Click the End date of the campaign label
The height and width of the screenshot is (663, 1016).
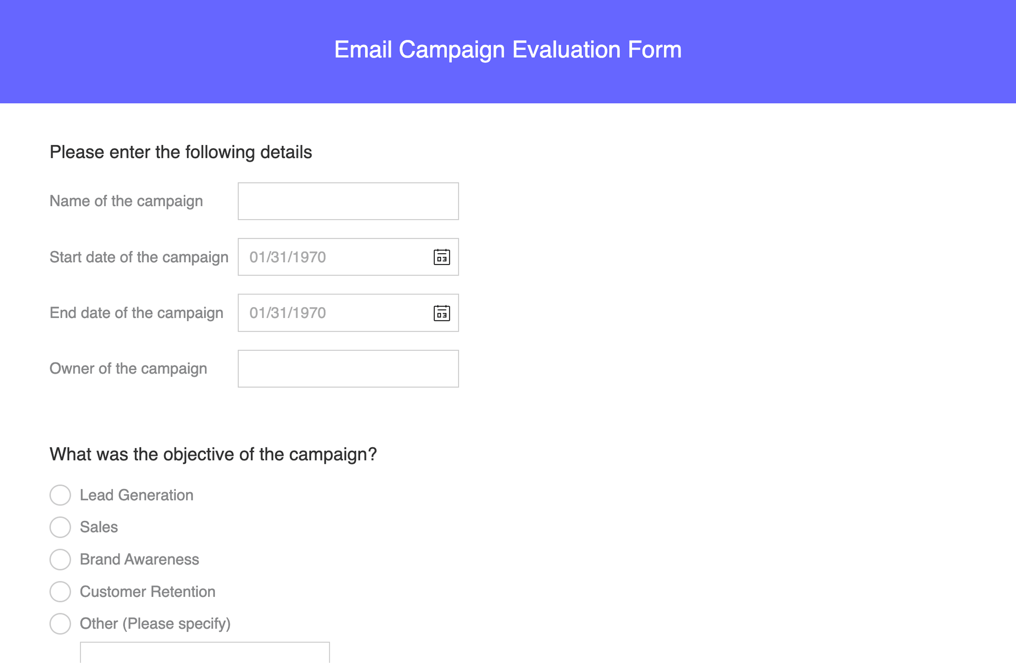137,313
